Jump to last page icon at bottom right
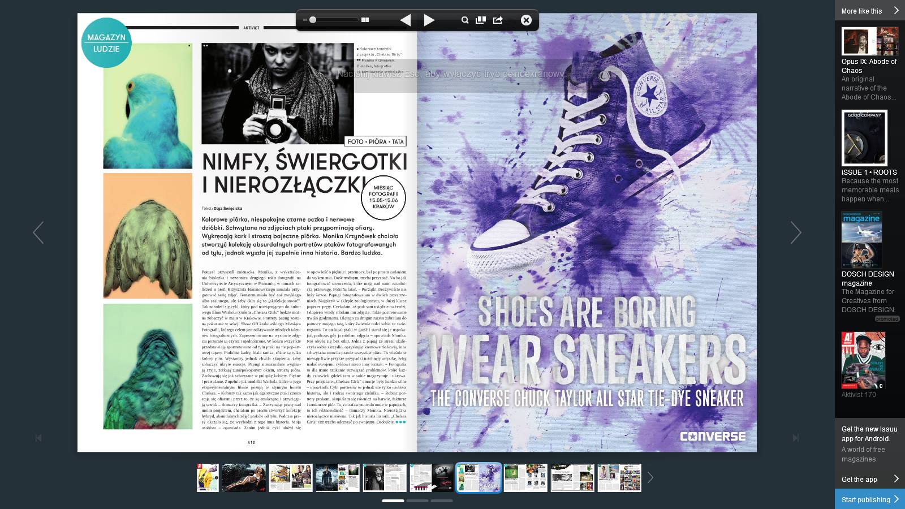Image resolution: width=905 pixels, height=509 pixels. (x=795, y=438)
